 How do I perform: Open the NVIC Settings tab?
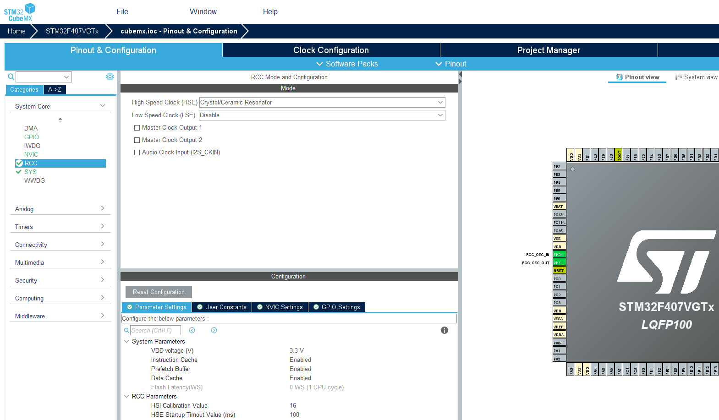click(280, 307)
